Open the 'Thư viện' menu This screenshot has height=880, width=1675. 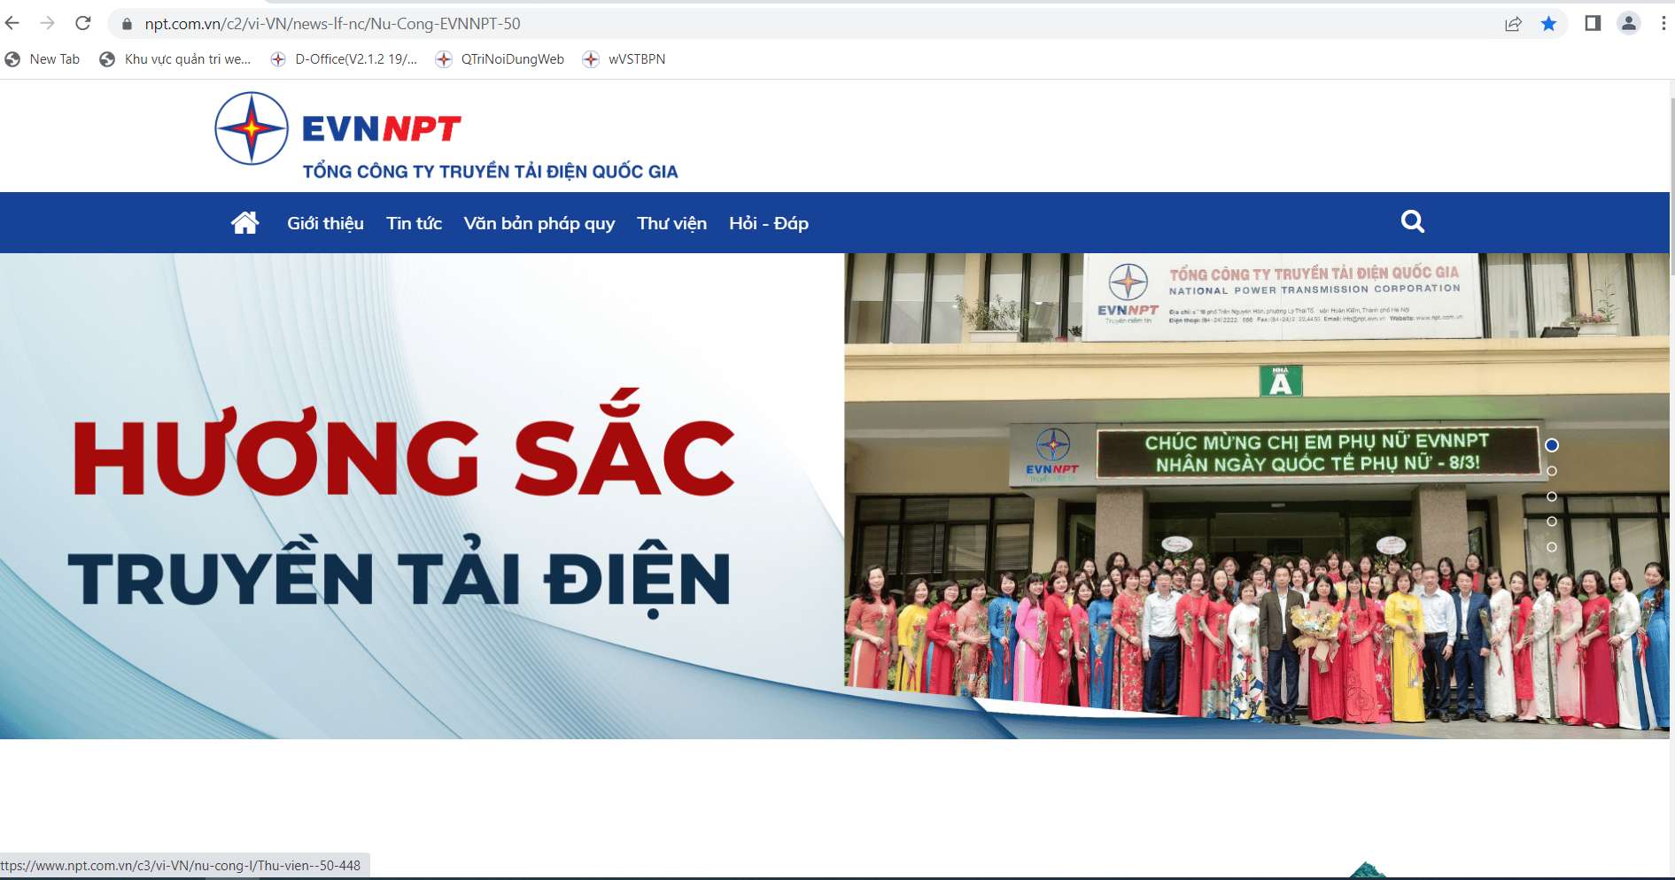[671, 223]
